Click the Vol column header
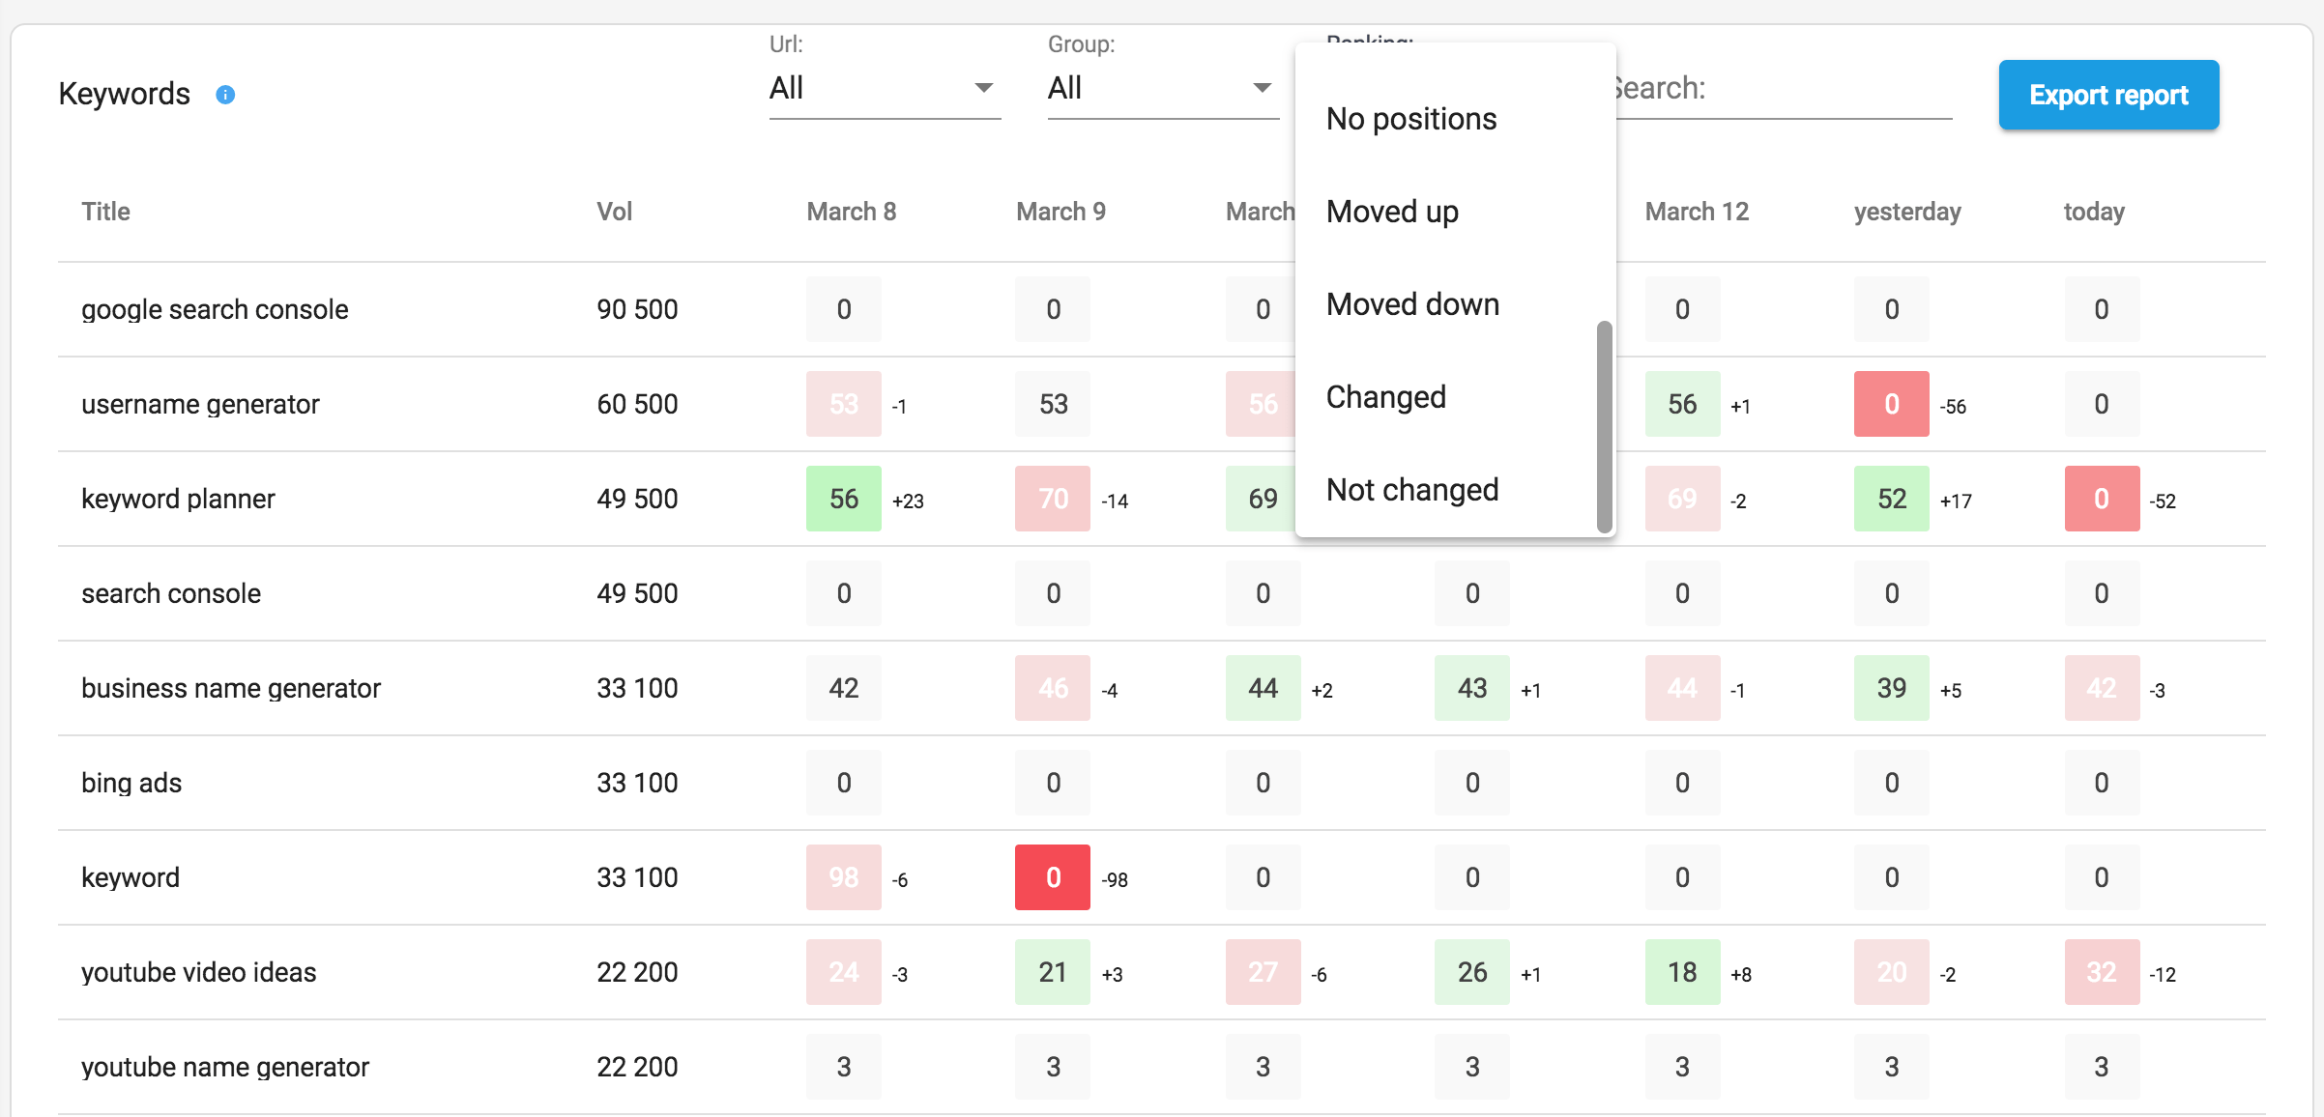The height and width of the screenshot is (1117, 2324). 614,212
